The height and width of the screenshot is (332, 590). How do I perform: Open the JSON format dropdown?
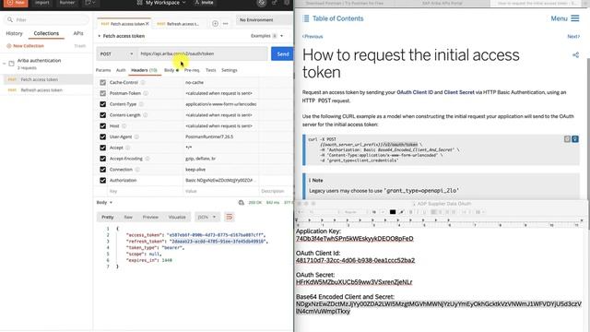point(206,218)
